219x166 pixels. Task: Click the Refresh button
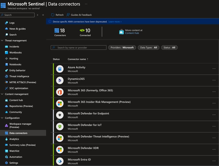pos(57,15)
